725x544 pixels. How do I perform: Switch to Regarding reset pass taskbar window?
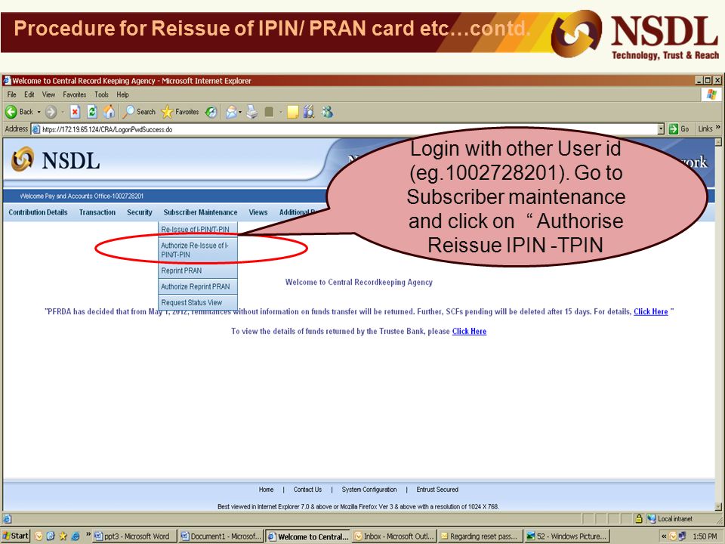tap(480, 536)
